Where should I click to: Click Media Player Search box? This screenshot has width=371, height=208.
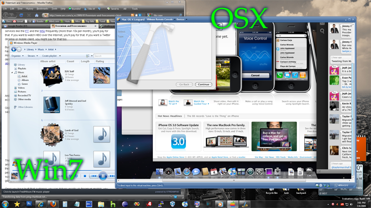tap(104, 56)
